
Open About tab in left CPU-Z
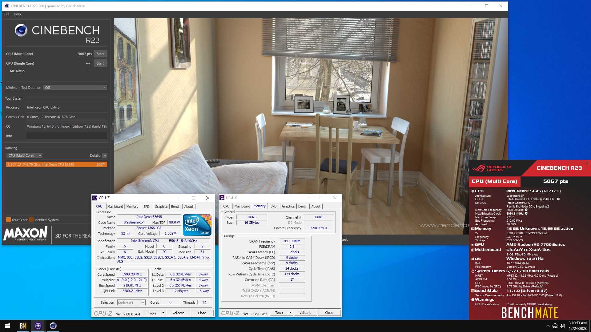[x=189, y=207]
